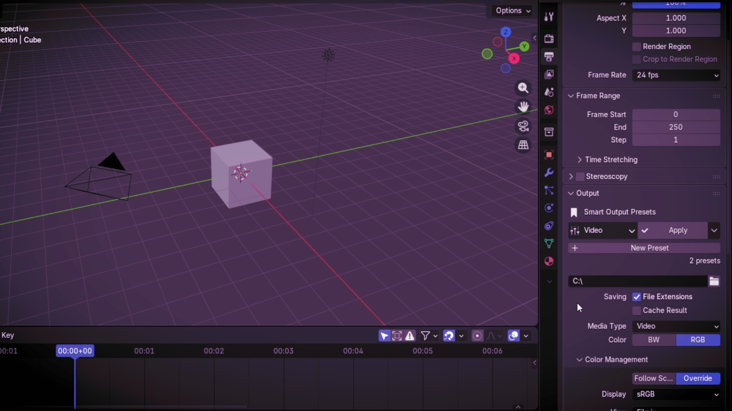The image size is (732, 411).
Task: Open the Object Constraints properties tab
Action: click(549, 225)
